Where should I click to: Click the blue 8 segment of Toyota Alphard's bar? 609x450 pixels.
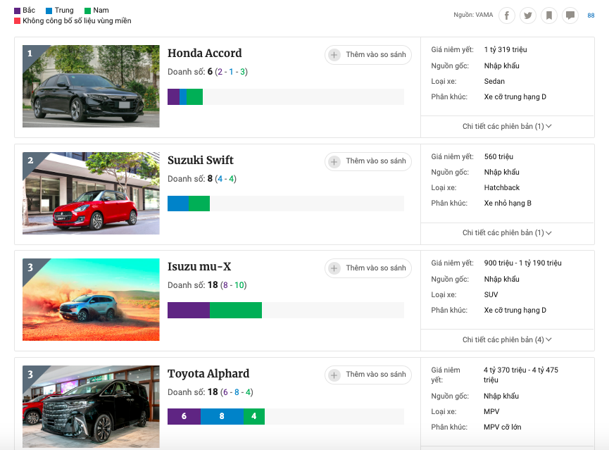[x=222, y=417]
